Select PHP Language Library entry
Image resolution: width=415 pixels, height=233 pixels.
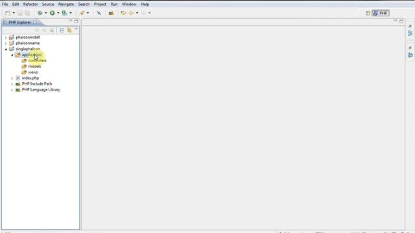(41, 89)
